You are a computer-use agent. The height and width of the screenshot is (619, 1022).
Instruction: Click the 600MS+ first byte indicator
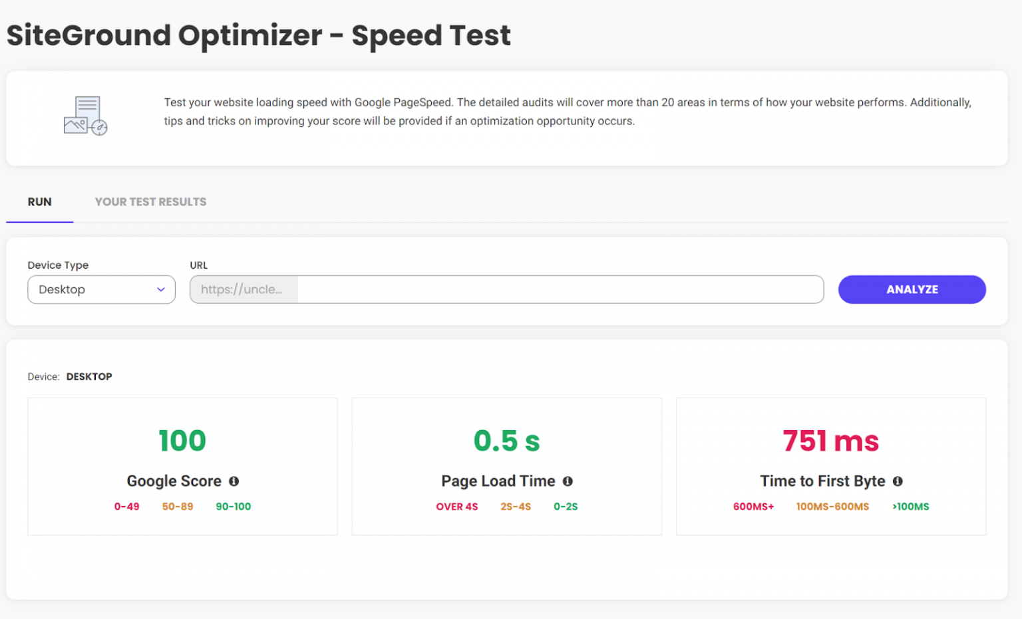click(x=753, y=506)
